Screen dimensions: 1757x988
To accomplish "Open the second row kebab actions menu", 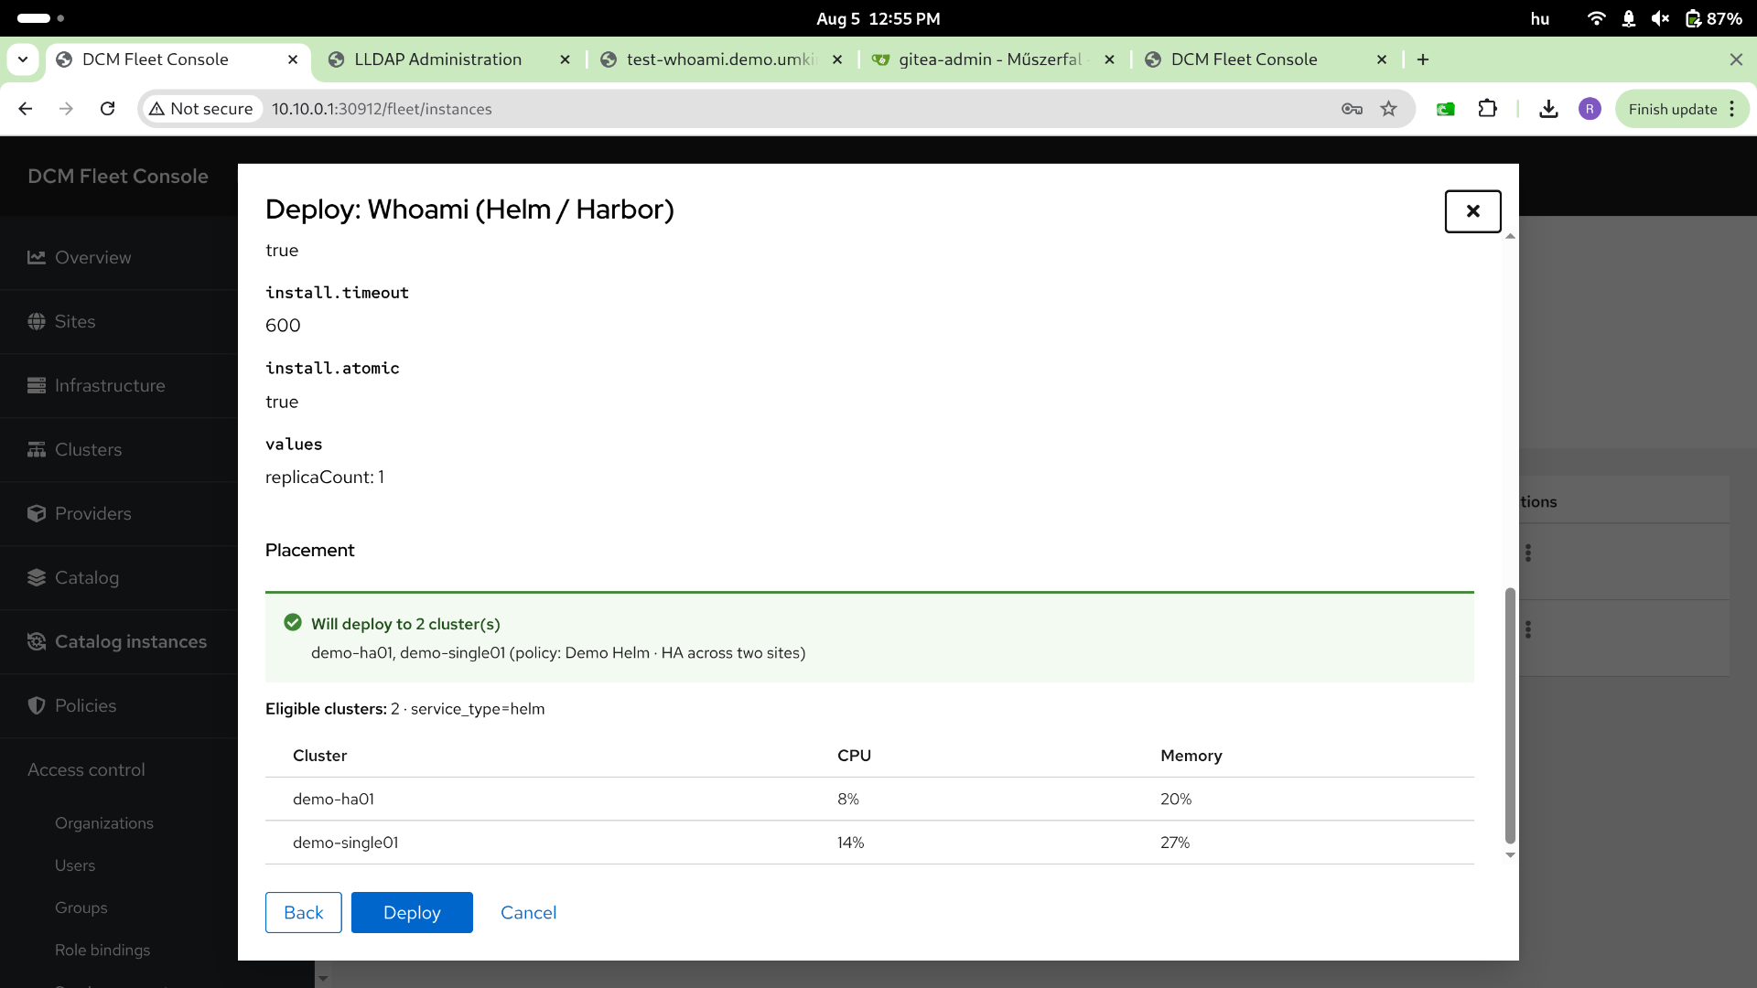I will tap(1528, 629).
